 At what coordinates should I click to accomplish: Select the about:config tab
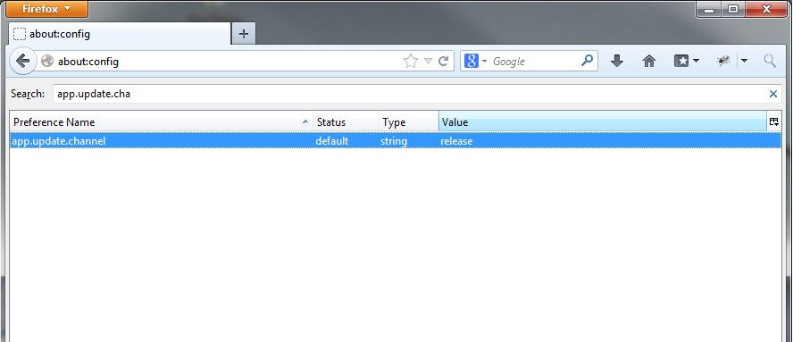coord(120,34)
